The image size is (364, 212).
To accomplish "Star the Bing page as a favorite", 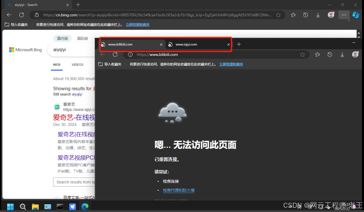I will tap(278, 15).
